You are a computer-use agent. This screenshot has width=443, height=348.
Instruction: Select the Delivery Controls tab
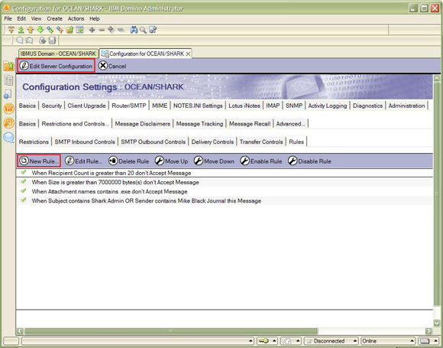tap(212, 141)
